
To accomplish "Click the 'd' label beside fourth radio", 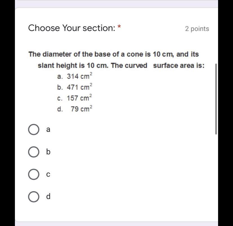I will pyautogui.click(x=48, y=196).
